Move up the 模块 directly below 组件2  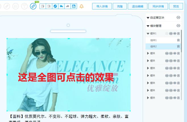(167, 53)
